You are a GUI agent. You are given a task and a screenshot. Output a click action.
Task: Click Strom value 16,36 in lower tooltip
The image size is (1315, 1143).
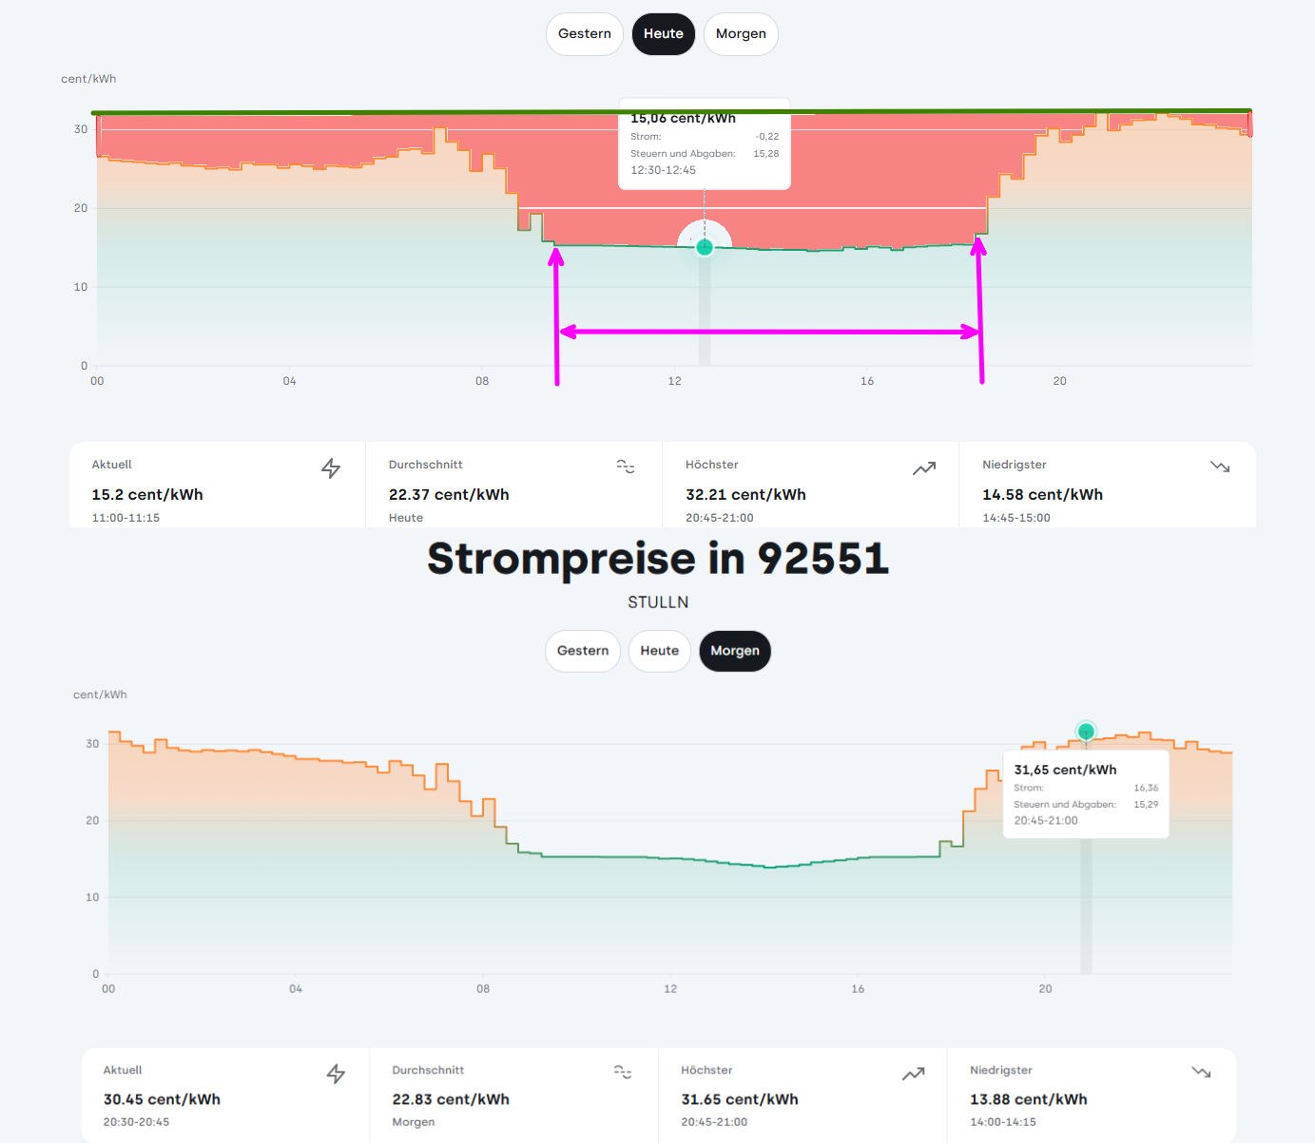click(x=1146, y=788)
